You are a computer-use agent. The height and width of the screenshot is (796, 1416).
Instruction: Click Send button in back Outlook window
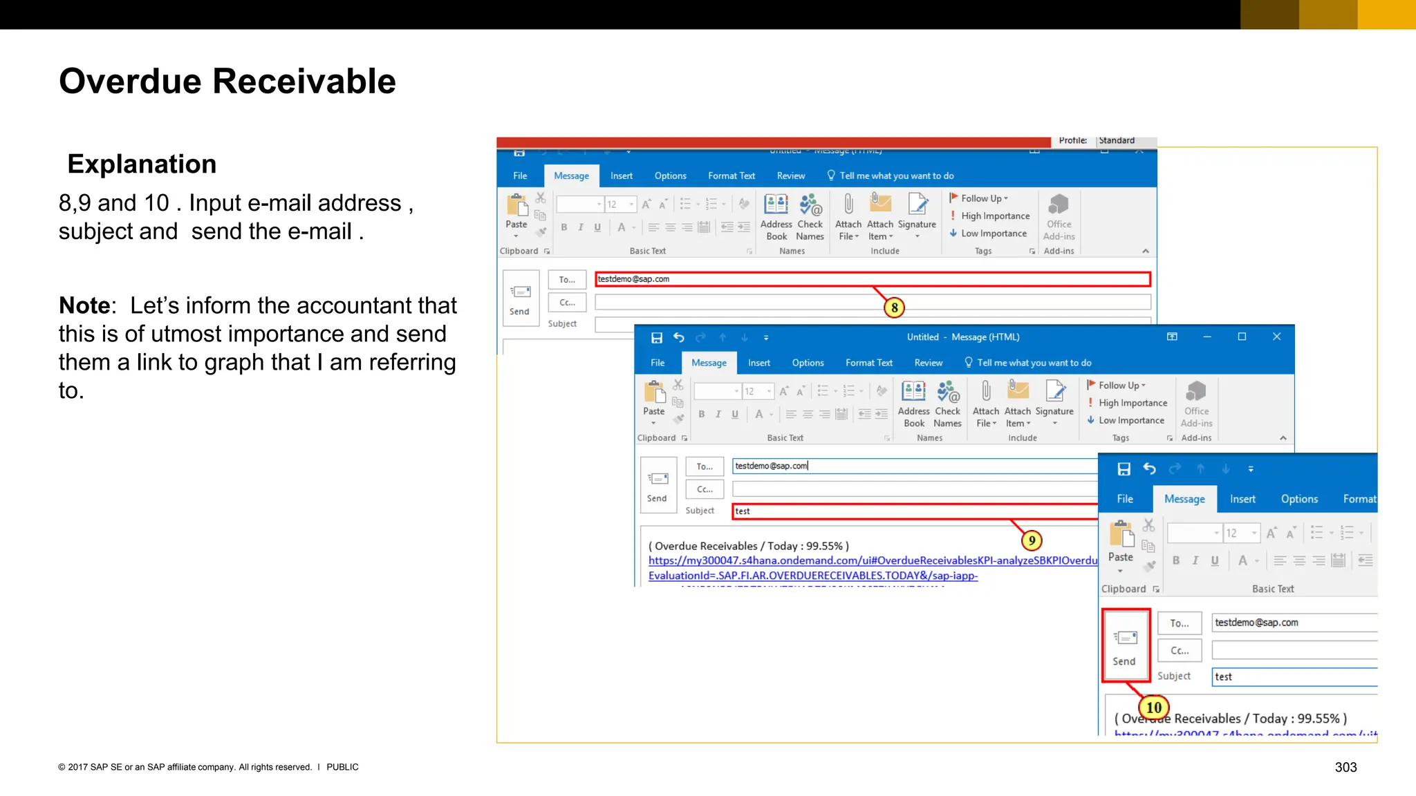519,298
